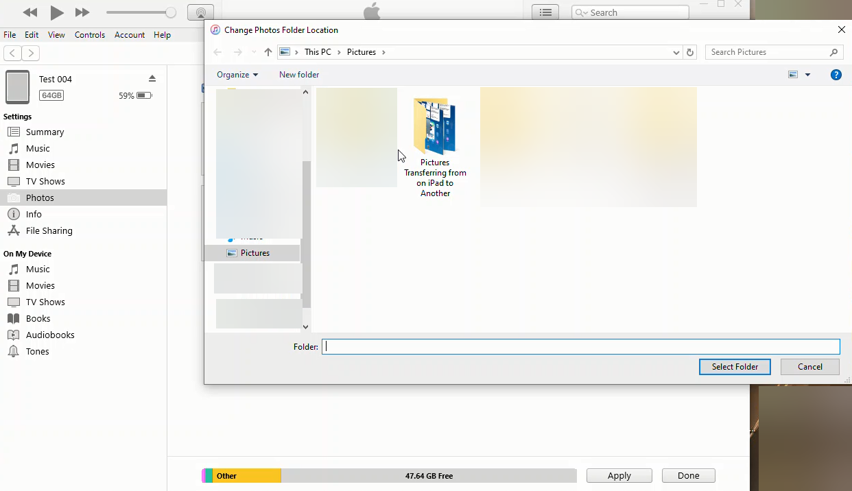Screen dimensions: 852x491
Task: Open the Controls menu
Action: [x=90, y=35]
